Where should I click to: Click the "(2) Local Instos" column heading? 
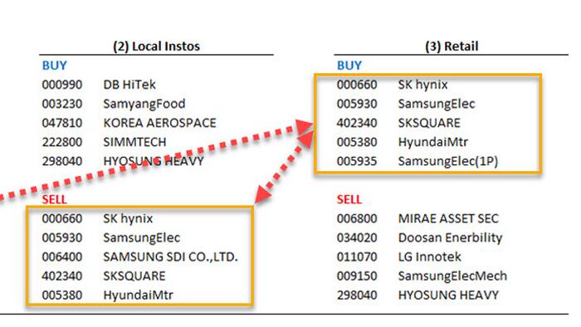tap(156, 46)
